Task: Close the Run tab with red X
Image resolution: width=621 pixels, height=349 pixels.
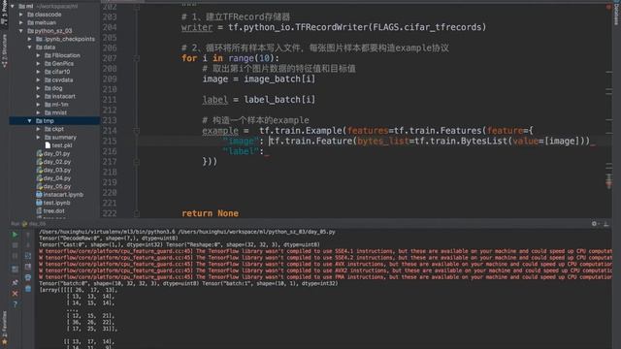Action: (x=15, y=294)
